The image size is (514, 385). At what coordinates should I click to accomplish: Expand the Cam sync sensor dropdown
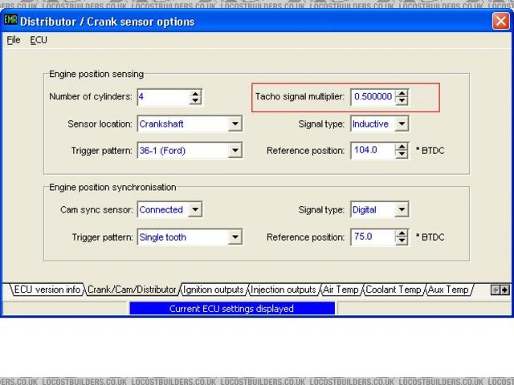coord(195,210)
